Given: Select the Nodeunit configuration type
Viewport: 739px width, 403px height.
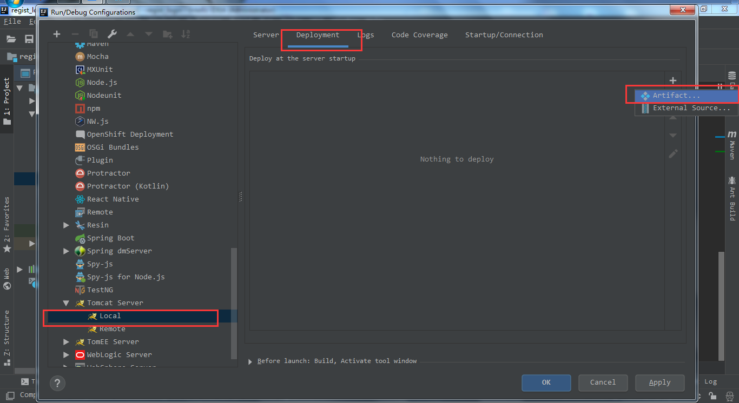Looking at the screenshot, I should pos(104,95).
